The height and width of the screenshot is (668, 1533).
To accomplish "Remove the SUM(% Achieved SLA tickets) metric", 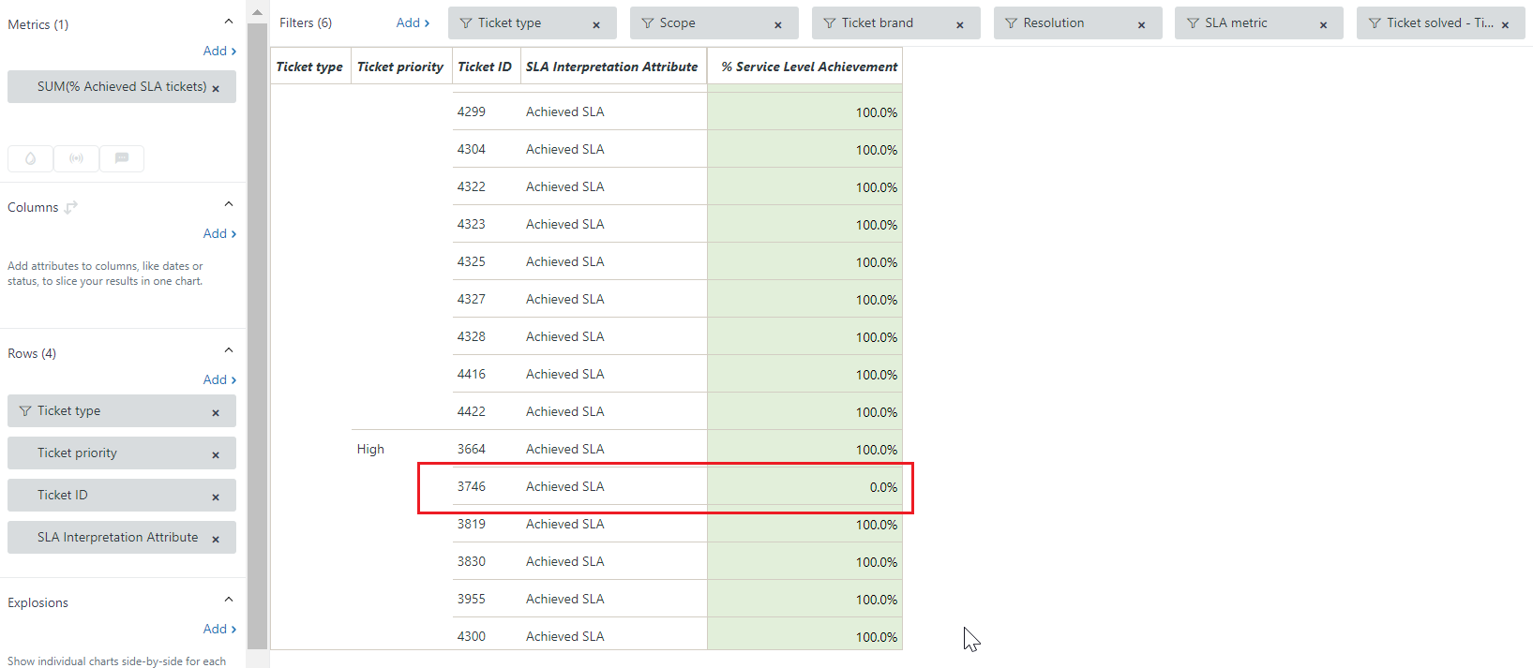I will 216,88.
